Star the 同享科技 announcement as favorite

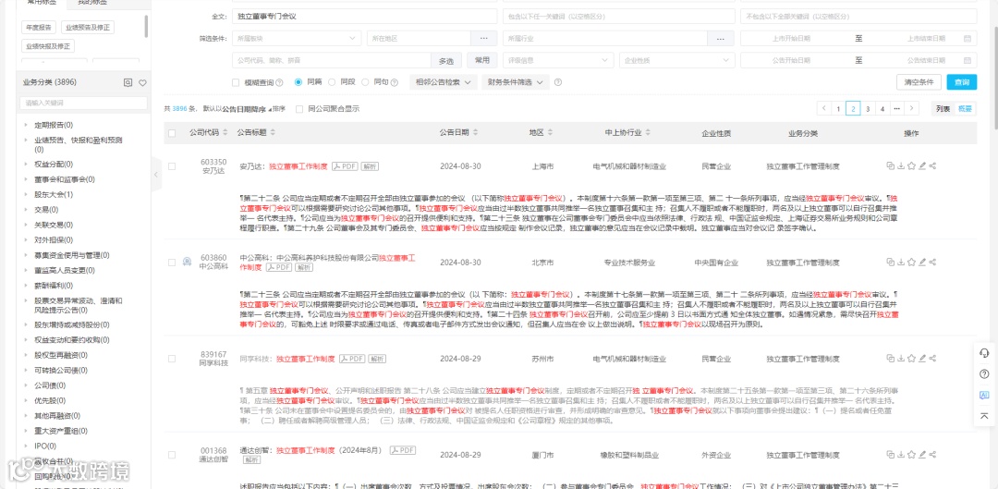[911, 359]
